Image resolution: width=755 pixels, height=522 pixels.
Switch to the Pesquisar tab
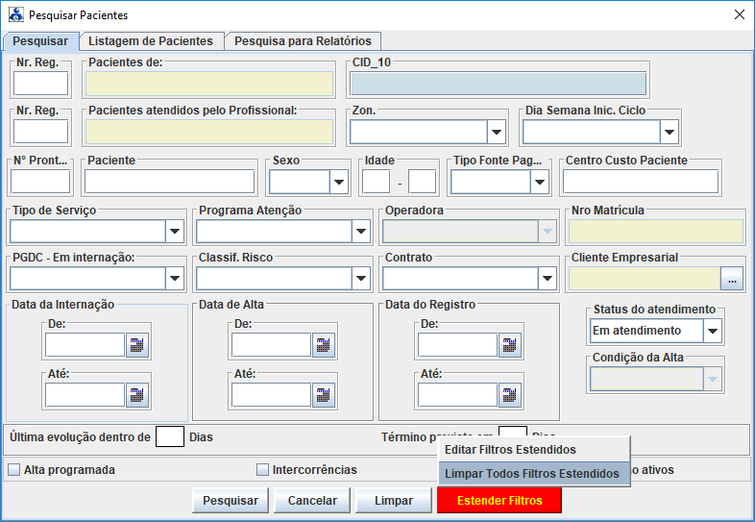point(40,41)
